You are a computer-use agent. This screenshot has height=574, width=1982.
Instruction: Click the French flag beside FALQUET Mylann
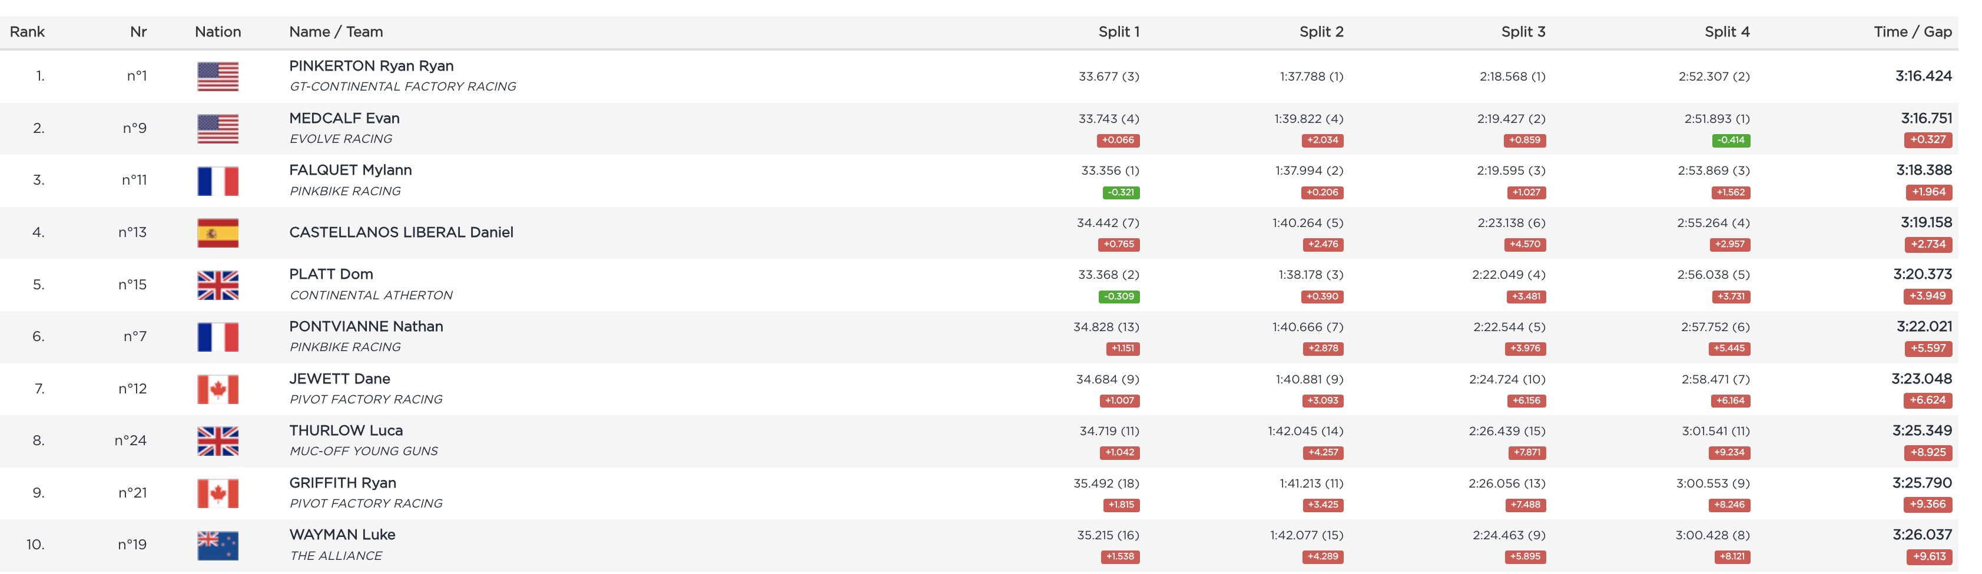(x=218, y=181)
